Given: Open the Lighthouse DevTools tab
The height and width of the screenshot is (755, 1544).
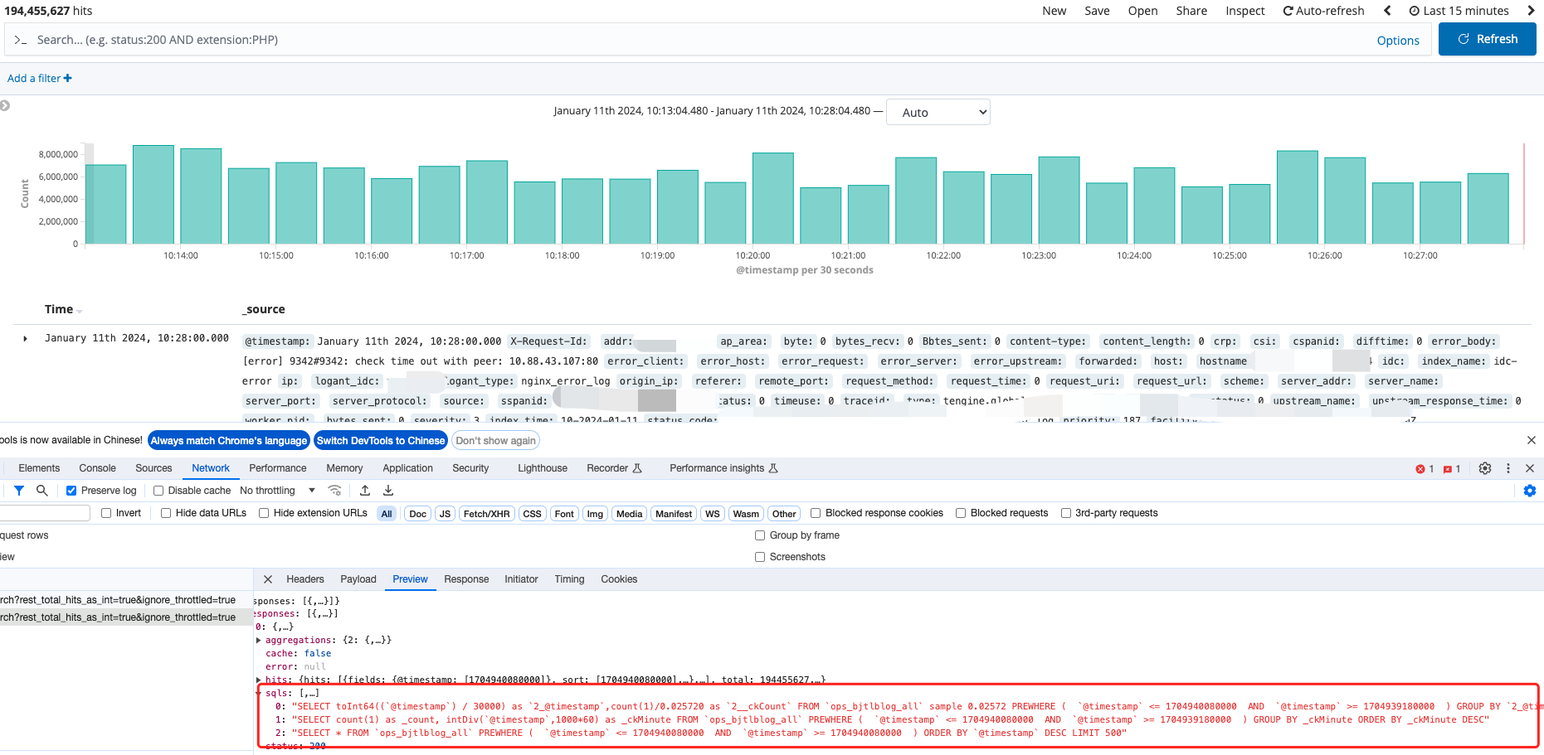Looking at the screenshot, I should click(x=543, y=468).
